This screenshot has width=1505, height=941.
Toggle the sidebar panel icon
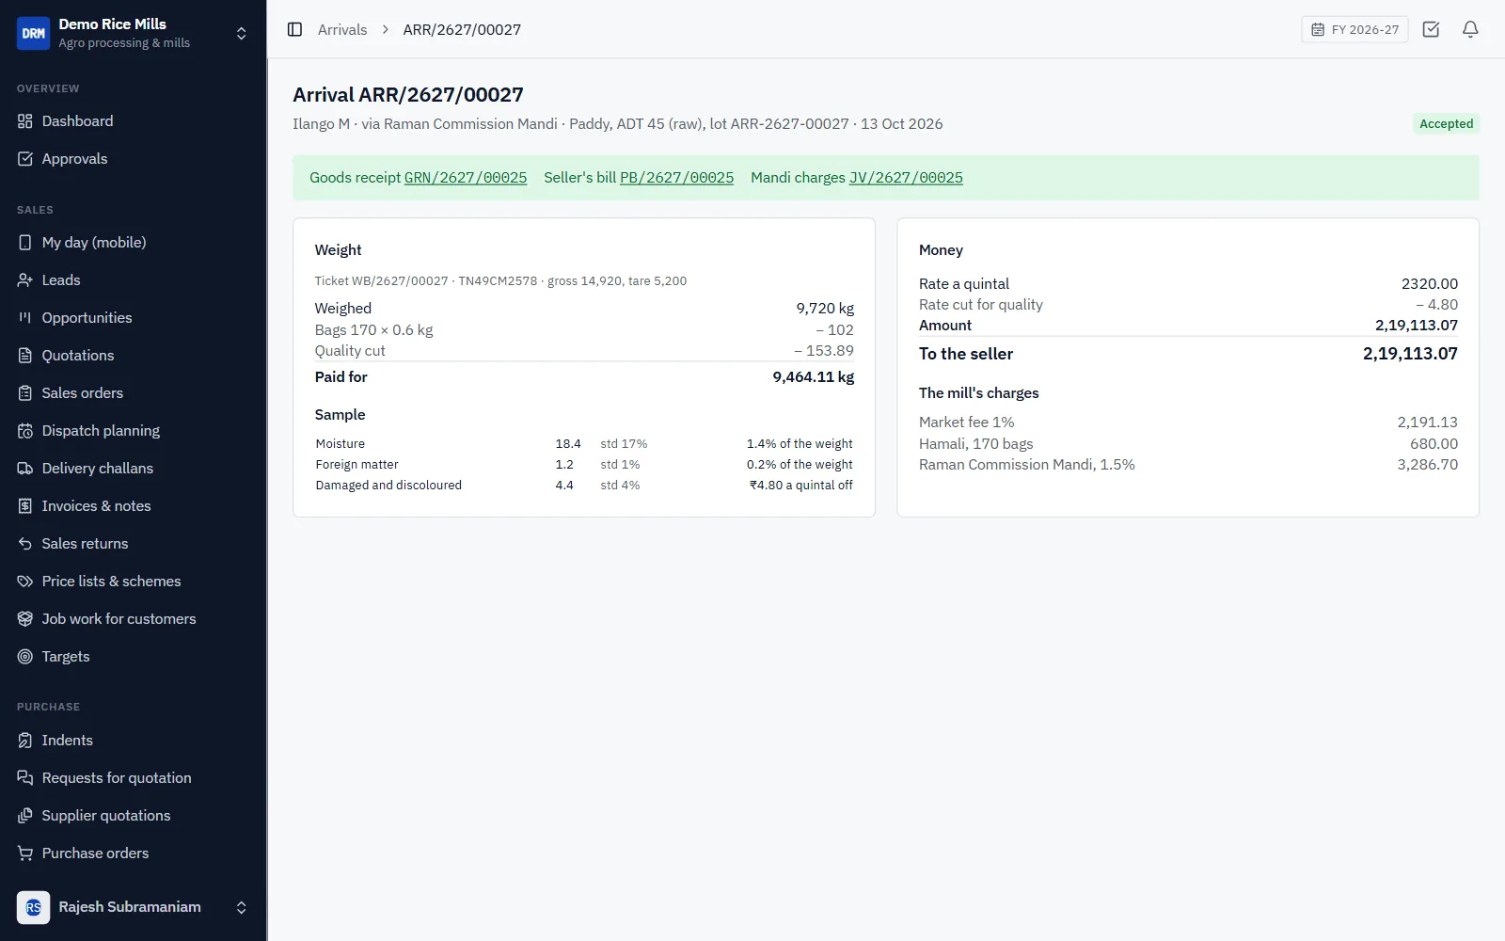tap(294, 29)
